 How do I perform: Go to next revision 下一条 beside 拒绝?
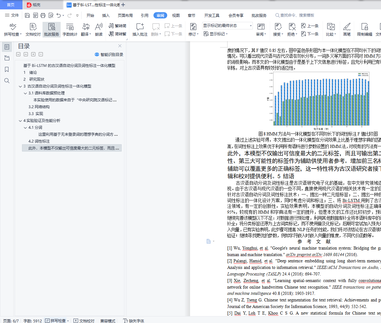point(310,34)
